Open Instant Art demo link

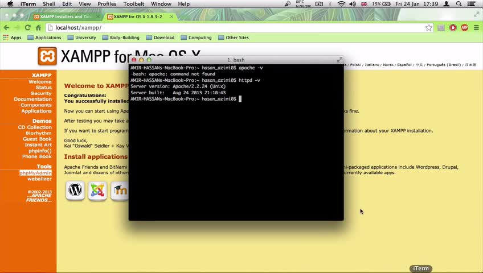[x=38, y=145]
